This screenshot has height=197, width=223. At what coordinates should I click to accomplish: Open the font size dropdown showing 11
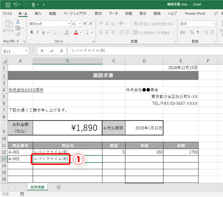coord(80,24)
